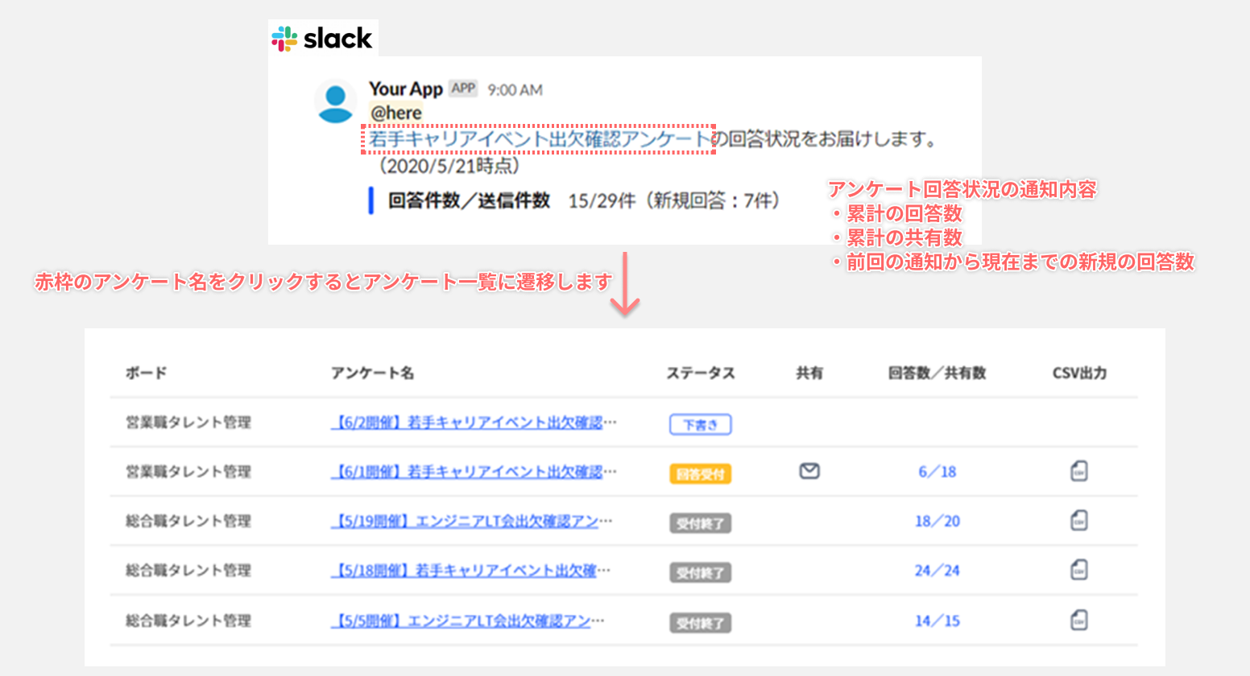Image resolution: width=1250 pixels, height=676 pixels.
Task: Click 総合職タレント管理 in the 5/18開催 row
Action: tap(188, 571)
